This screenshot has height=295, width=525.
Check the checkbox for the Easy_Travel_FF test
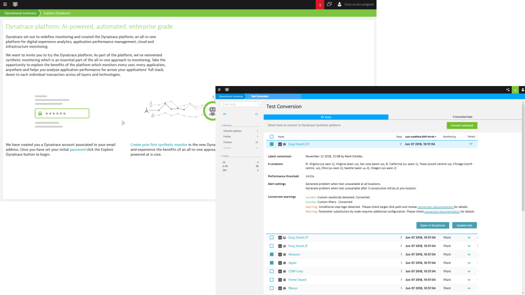pos(272,237)
